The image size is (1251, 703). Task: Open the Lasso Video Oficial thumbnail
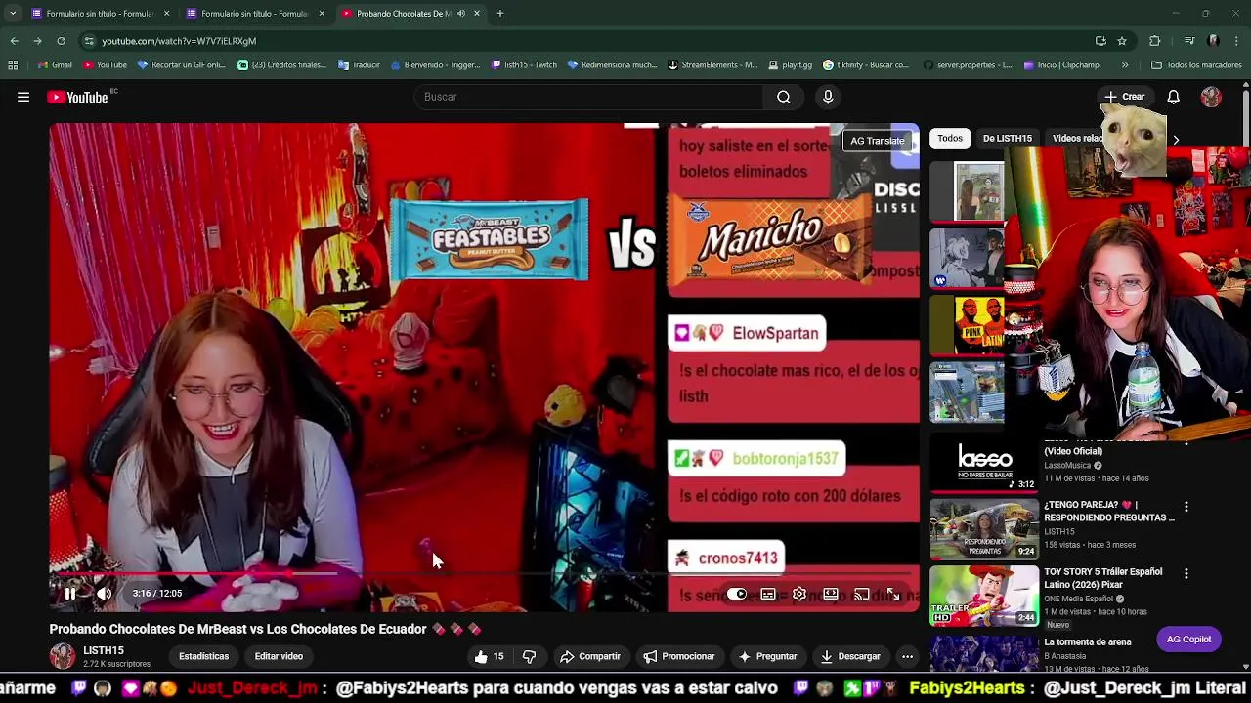pos(984,462)
